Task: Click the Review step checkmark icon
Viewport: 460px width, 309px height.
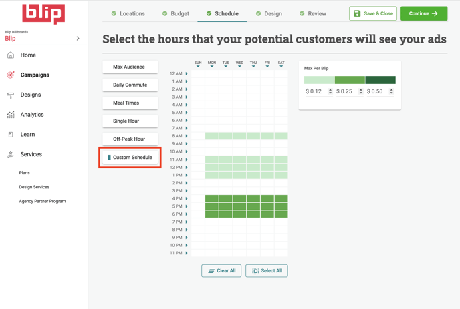Action: [x=302, y=13]
